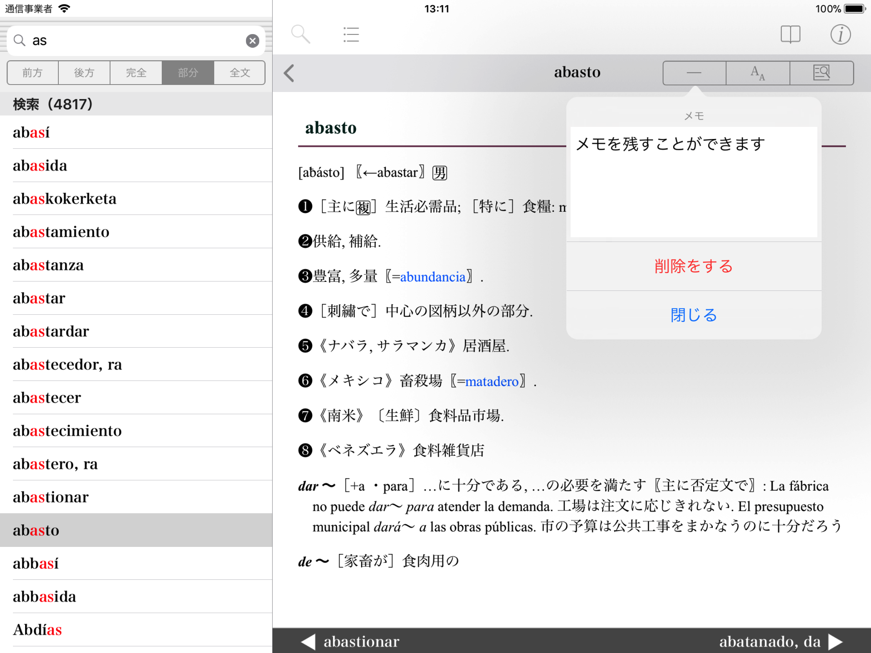Tap the info circle icon
Image resolution: width=871 pixels, height=653 pixels.
pos(840,34)
